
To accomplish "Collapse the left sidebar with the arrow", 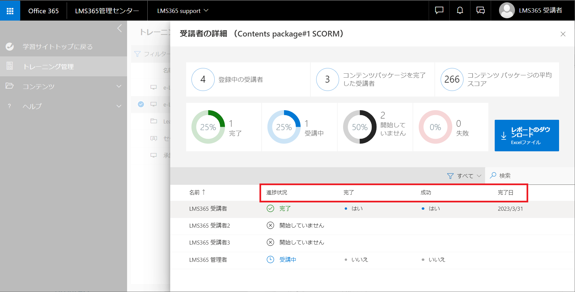I will point(119,29).
